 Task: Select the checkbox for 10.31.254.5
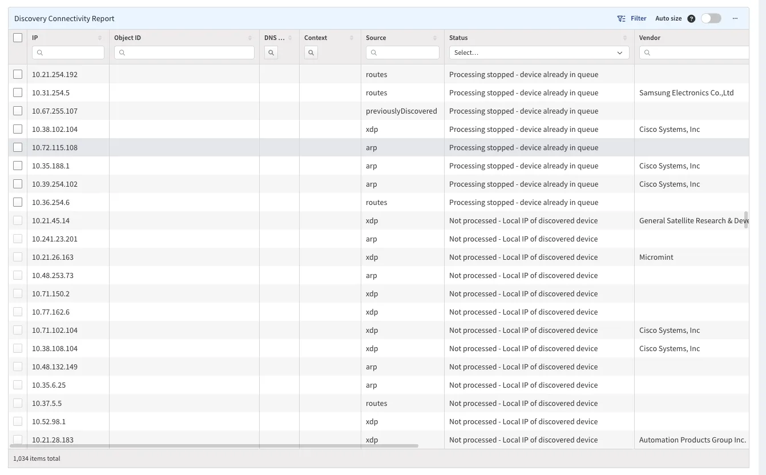[18, 92]
